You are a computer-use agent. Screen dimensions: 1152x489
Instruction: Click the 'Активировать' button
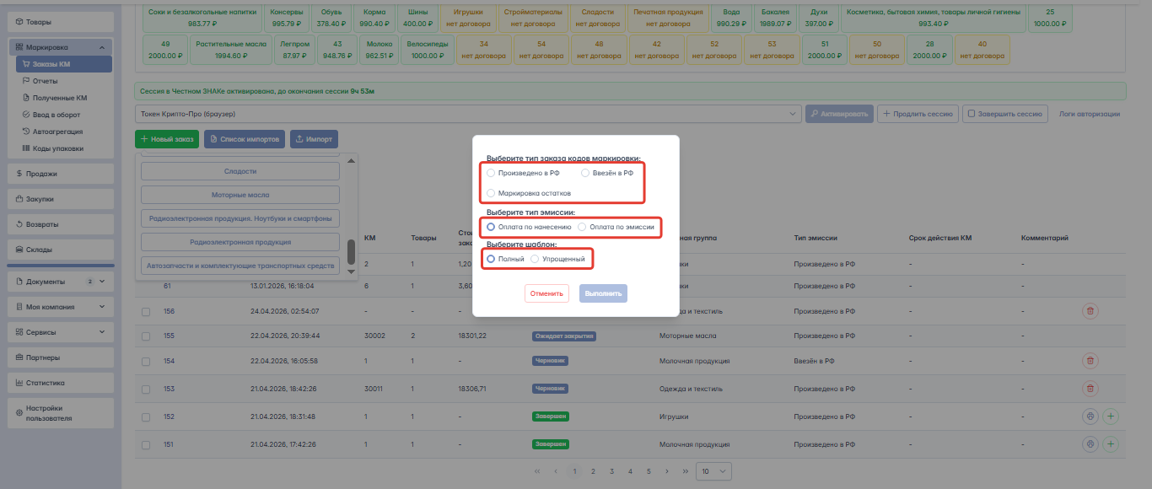point(839,114)
